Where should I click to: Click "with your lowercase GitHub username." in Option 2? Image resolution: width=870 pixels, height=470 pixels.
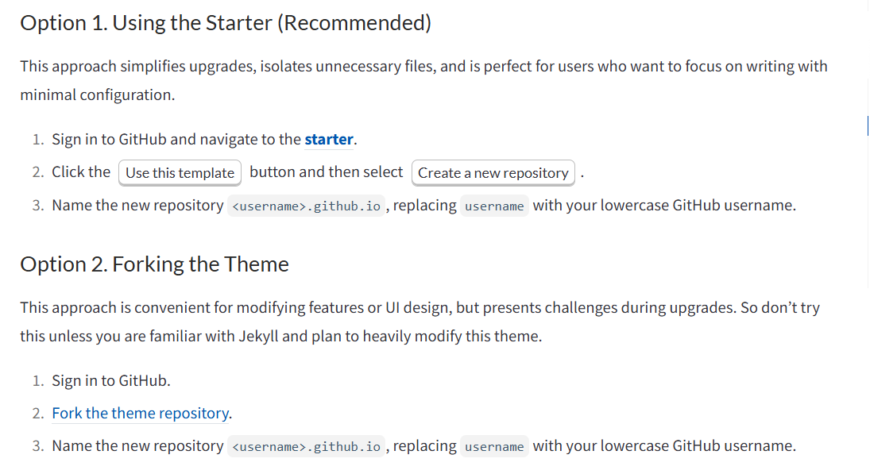coord(664,446)
